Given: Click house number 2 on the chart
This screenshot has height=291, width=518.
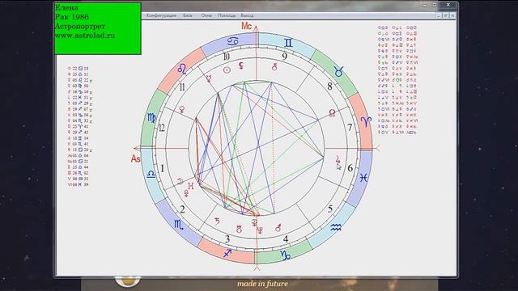Looking at the screenshot, I should [182, 209].
